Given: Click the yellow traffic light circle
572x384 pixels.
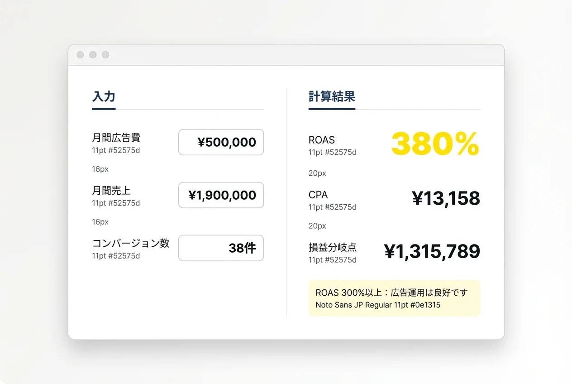Looking at the screenshot, I should coord(93,54).
